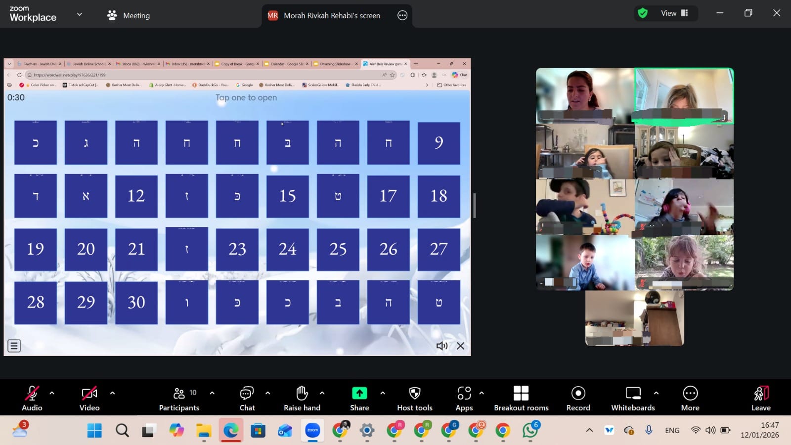Unmute the Audio microphone
Image resolution: width=791 pixels, height=445 pixels.
(x=32, y=394)
